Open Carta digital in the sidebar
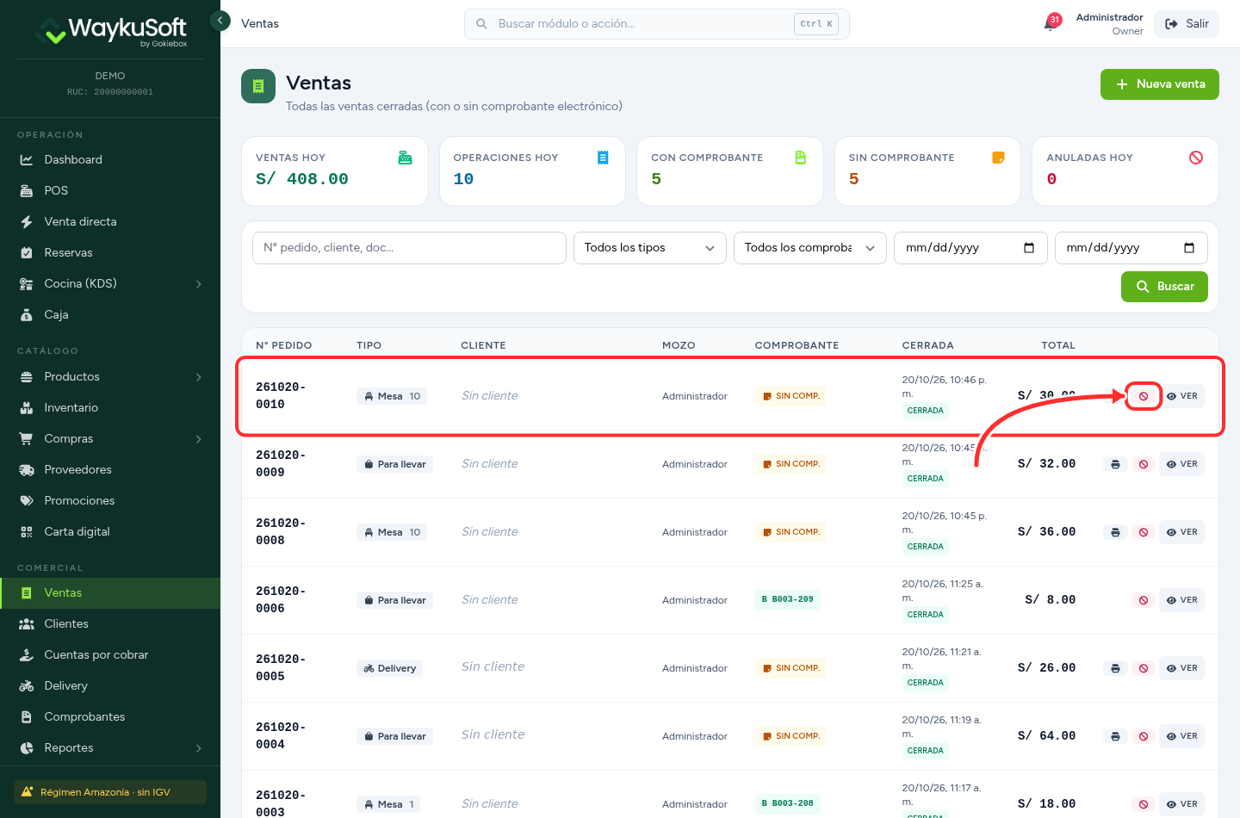 [110, 532]
